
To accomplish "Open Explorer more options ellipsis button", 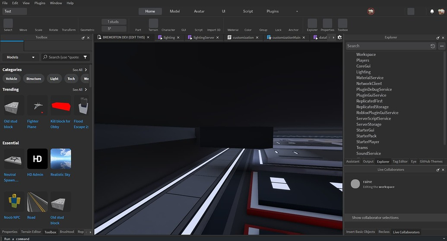I will coord(441,46).
